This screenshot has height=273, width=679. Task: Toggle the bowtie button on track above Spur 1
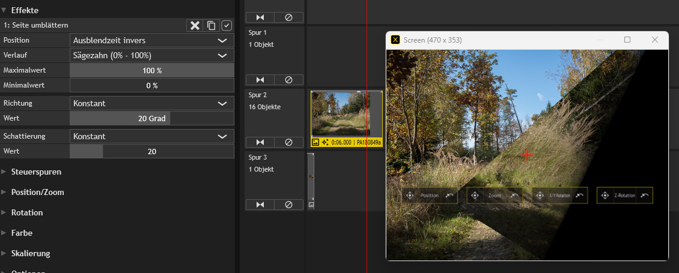coord(260,17)
